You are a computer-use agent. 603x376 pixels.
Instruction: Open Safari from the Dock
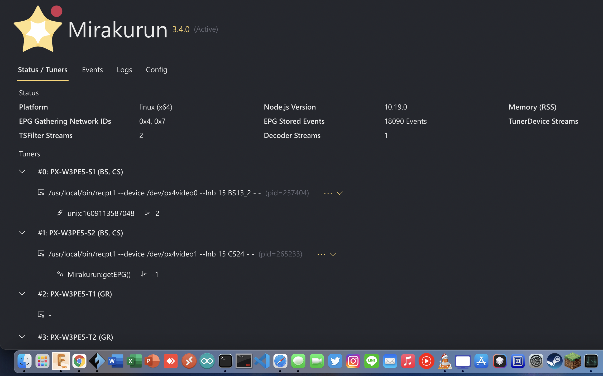click(280, 361)
